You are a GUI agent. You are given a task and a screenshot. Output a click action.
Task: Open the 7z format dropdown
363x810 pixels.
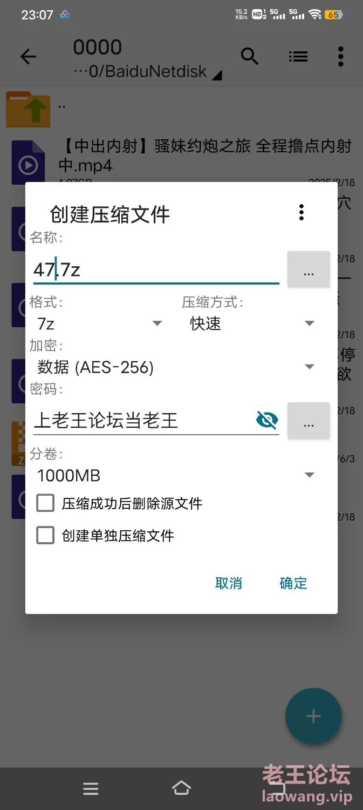[x=100, y=323]
